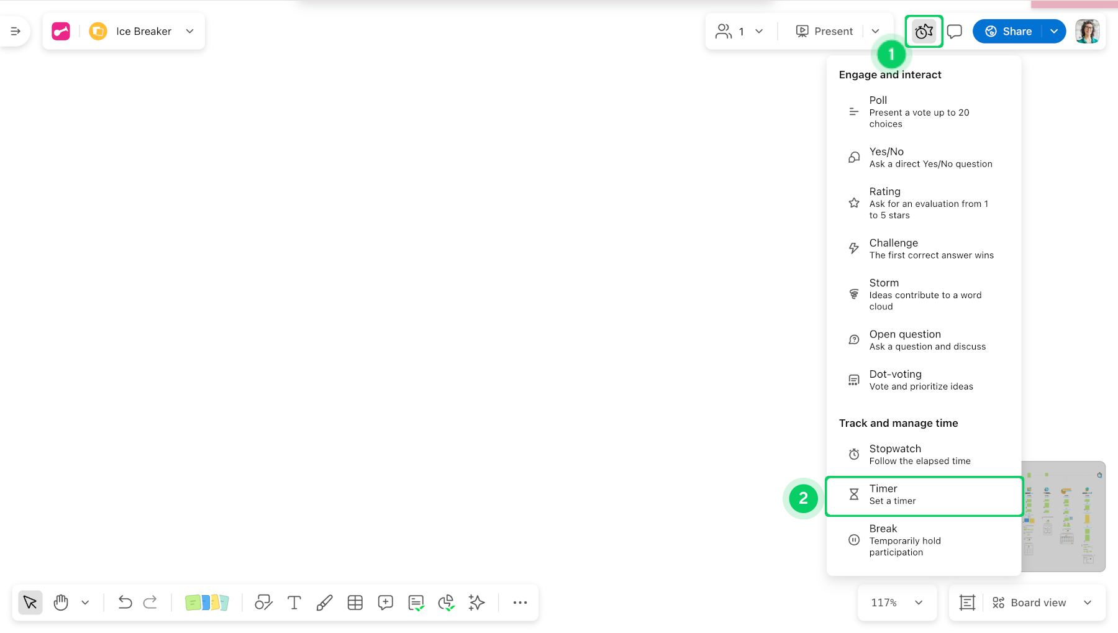Click the Share button
This screenshot has width=1118, height=633.
click(x=1012, y=31)
